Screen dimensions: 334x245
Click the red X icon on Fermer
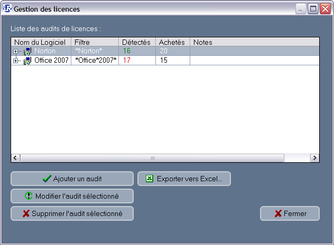[x=278, y=213]
